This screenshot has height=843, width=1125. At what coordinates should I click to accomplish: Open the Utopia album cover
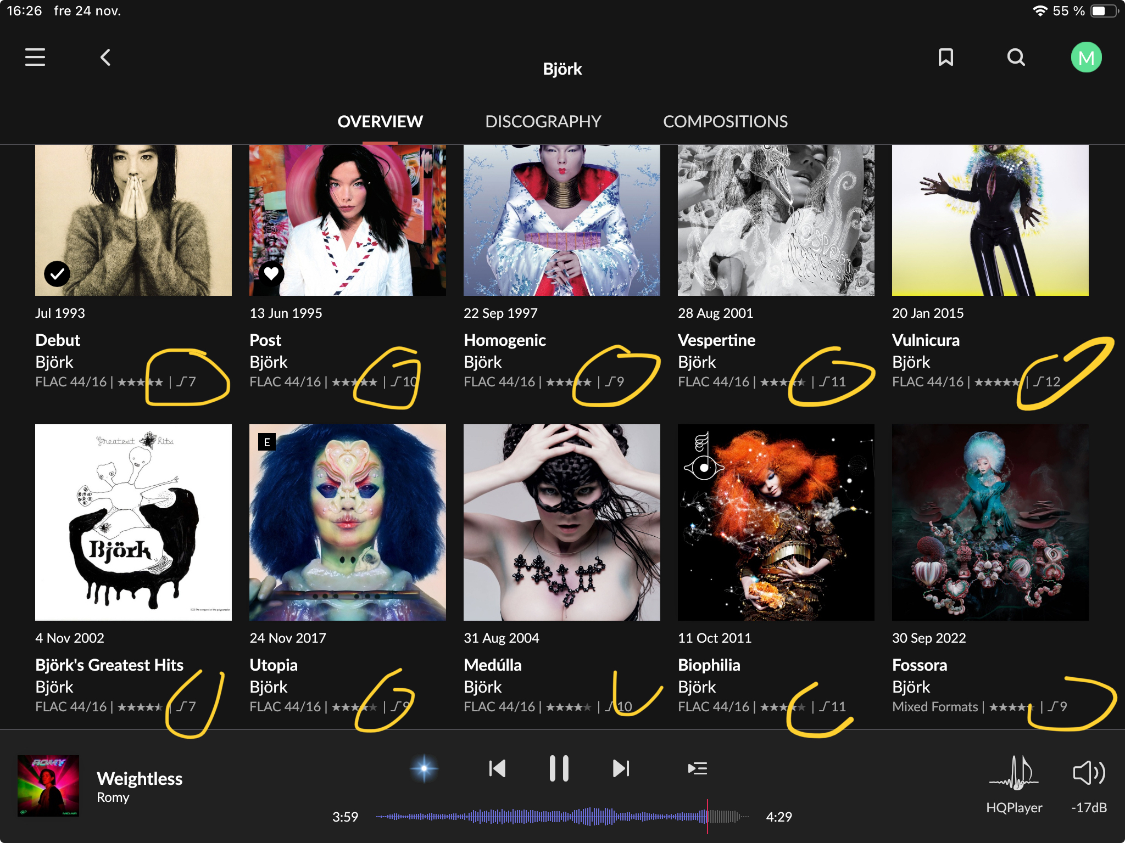tap(348, 522)
